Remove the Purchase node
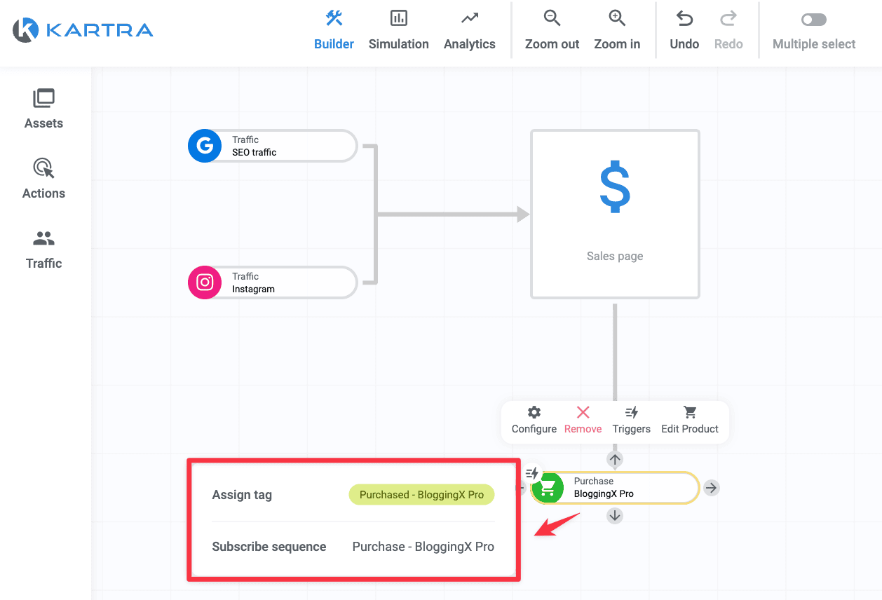Screen dimensions: 882x600 (x=583, y=420)
